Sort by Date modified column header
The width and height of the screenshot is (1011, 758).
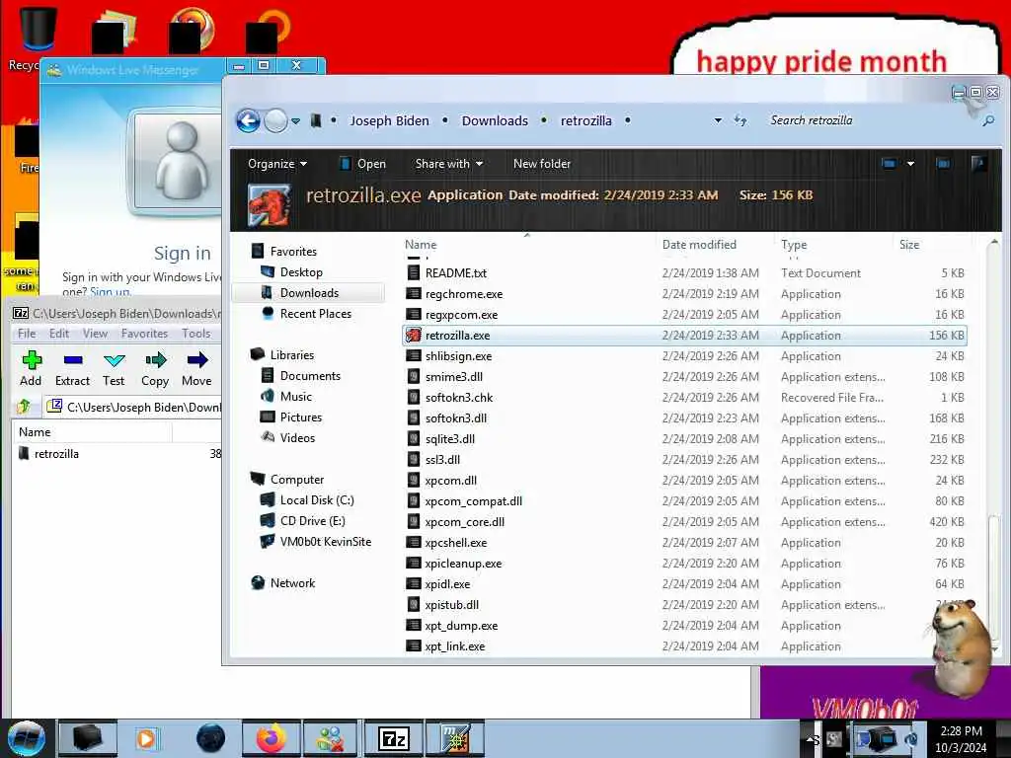pos(699,245)
